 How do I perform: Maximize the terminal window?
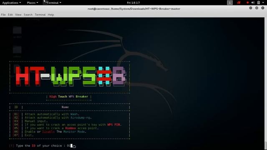click(257, 8)
